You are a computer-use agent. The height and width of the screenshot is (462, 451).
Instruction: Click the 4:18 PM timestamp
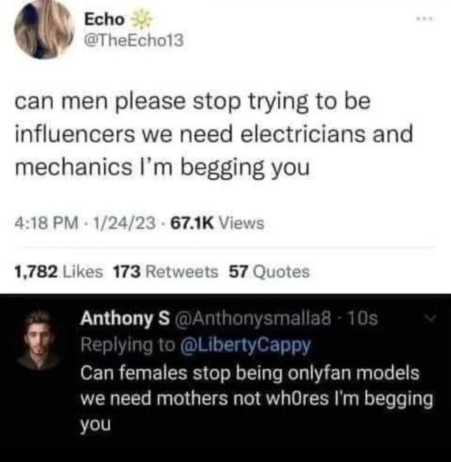[46, 223]
